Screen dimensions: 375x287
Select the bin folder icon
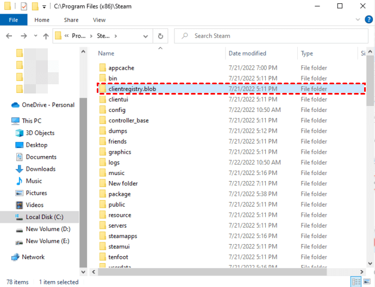[103, 78]
